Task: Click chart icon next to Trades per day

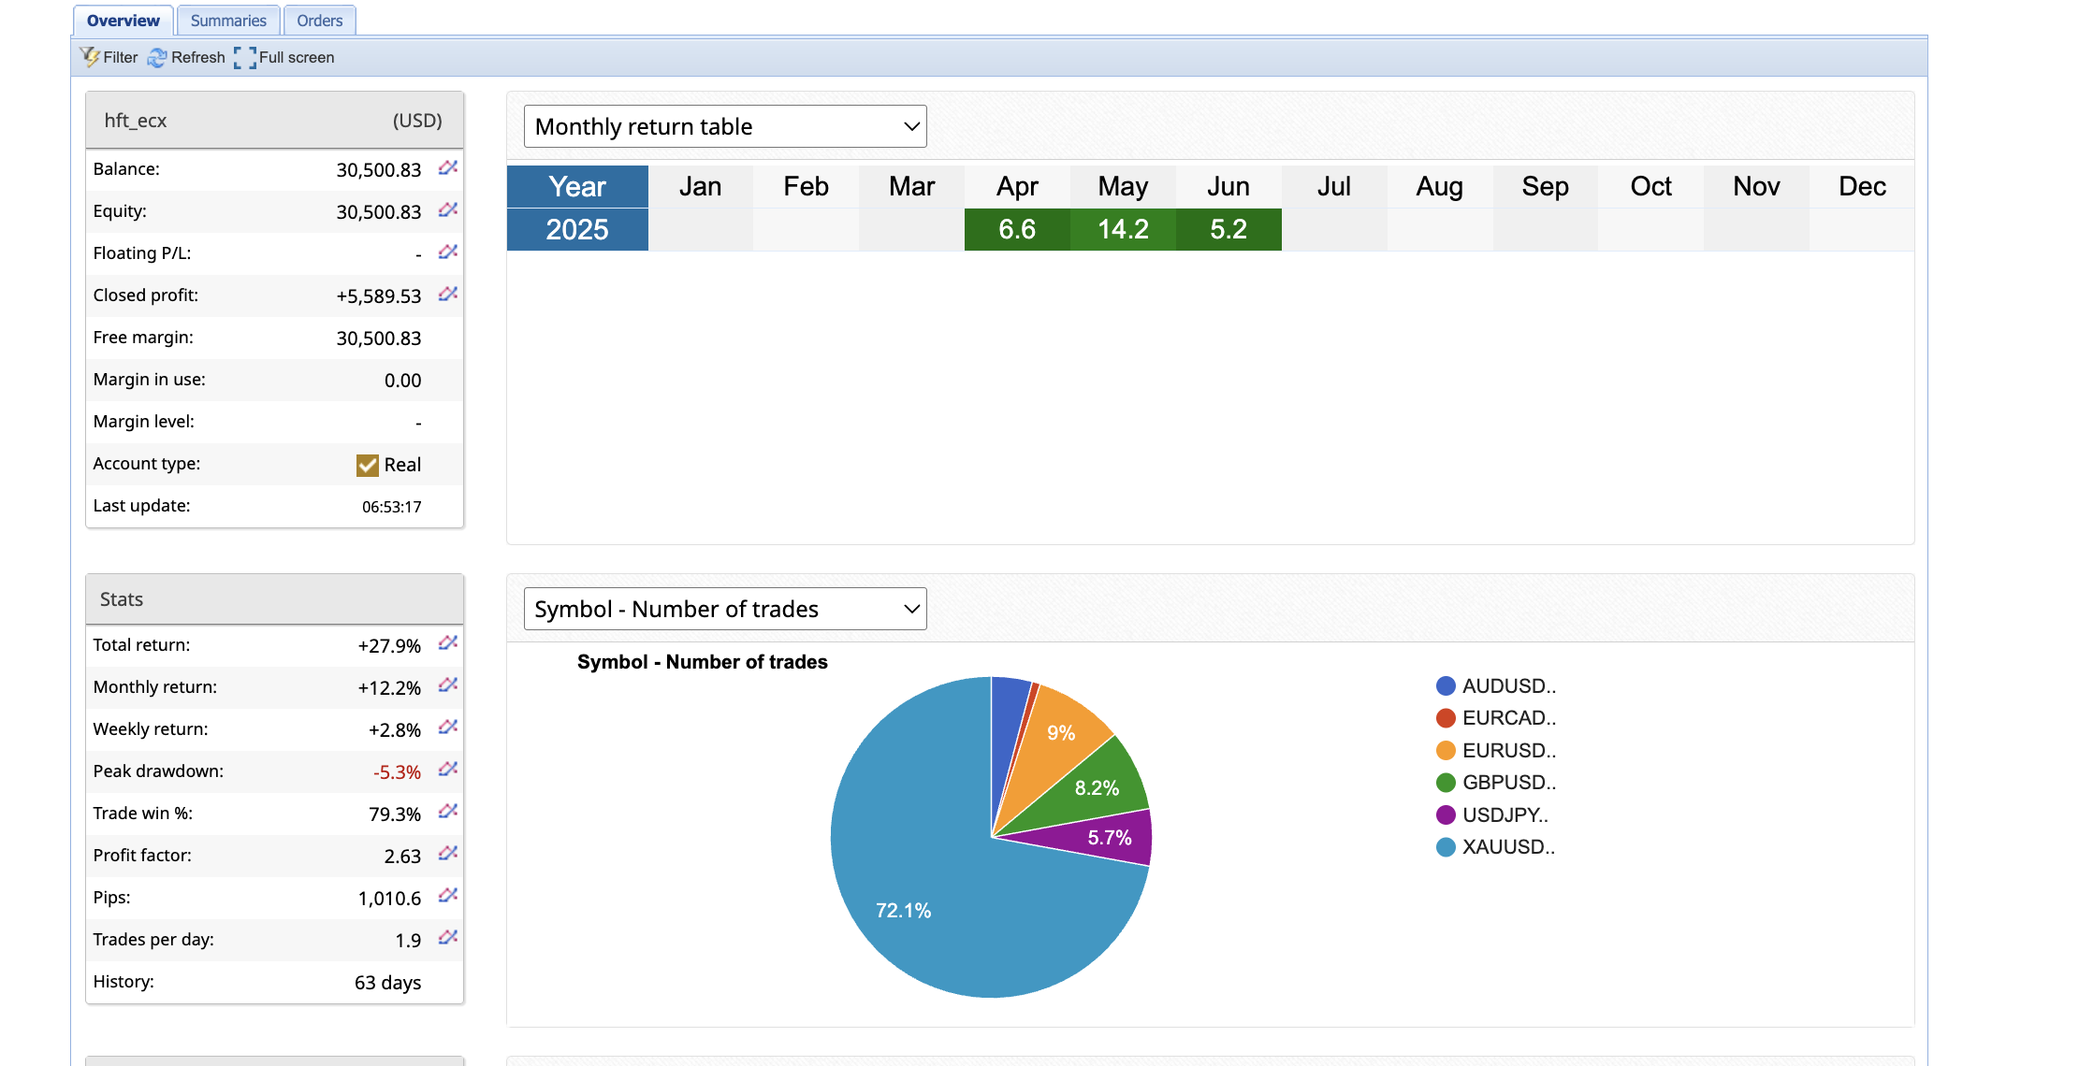Action: tap(448, 938)
